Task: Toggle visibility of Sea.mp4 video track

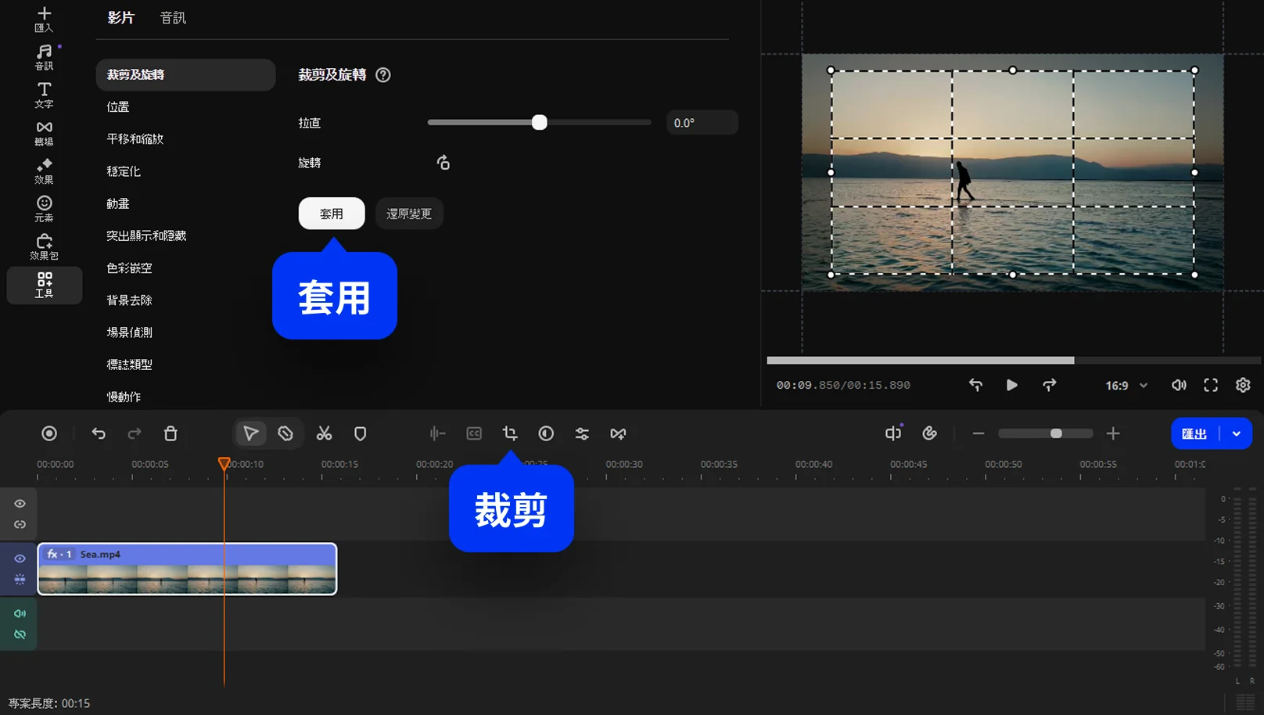Action: coord(20,559)
